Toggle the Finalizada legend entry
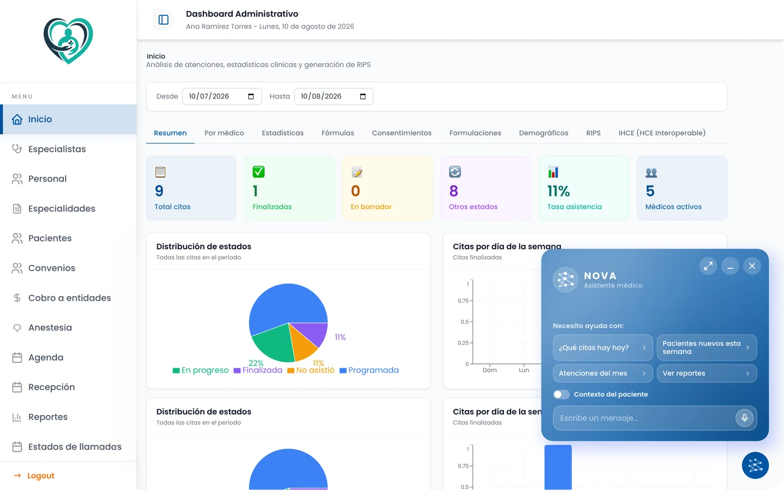 coord(258,370)
